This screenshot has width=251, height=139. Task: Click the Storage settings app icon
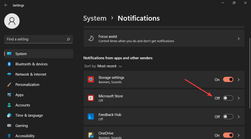91,80
